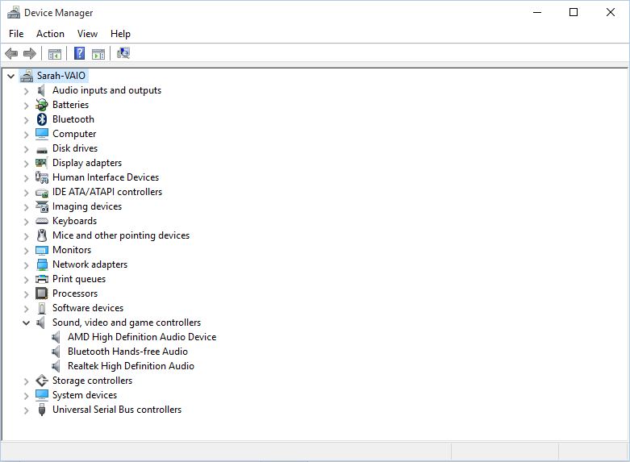
Task: Click the blue Help question mark icon
Action: pyautogui.click(x=79, y=53)
